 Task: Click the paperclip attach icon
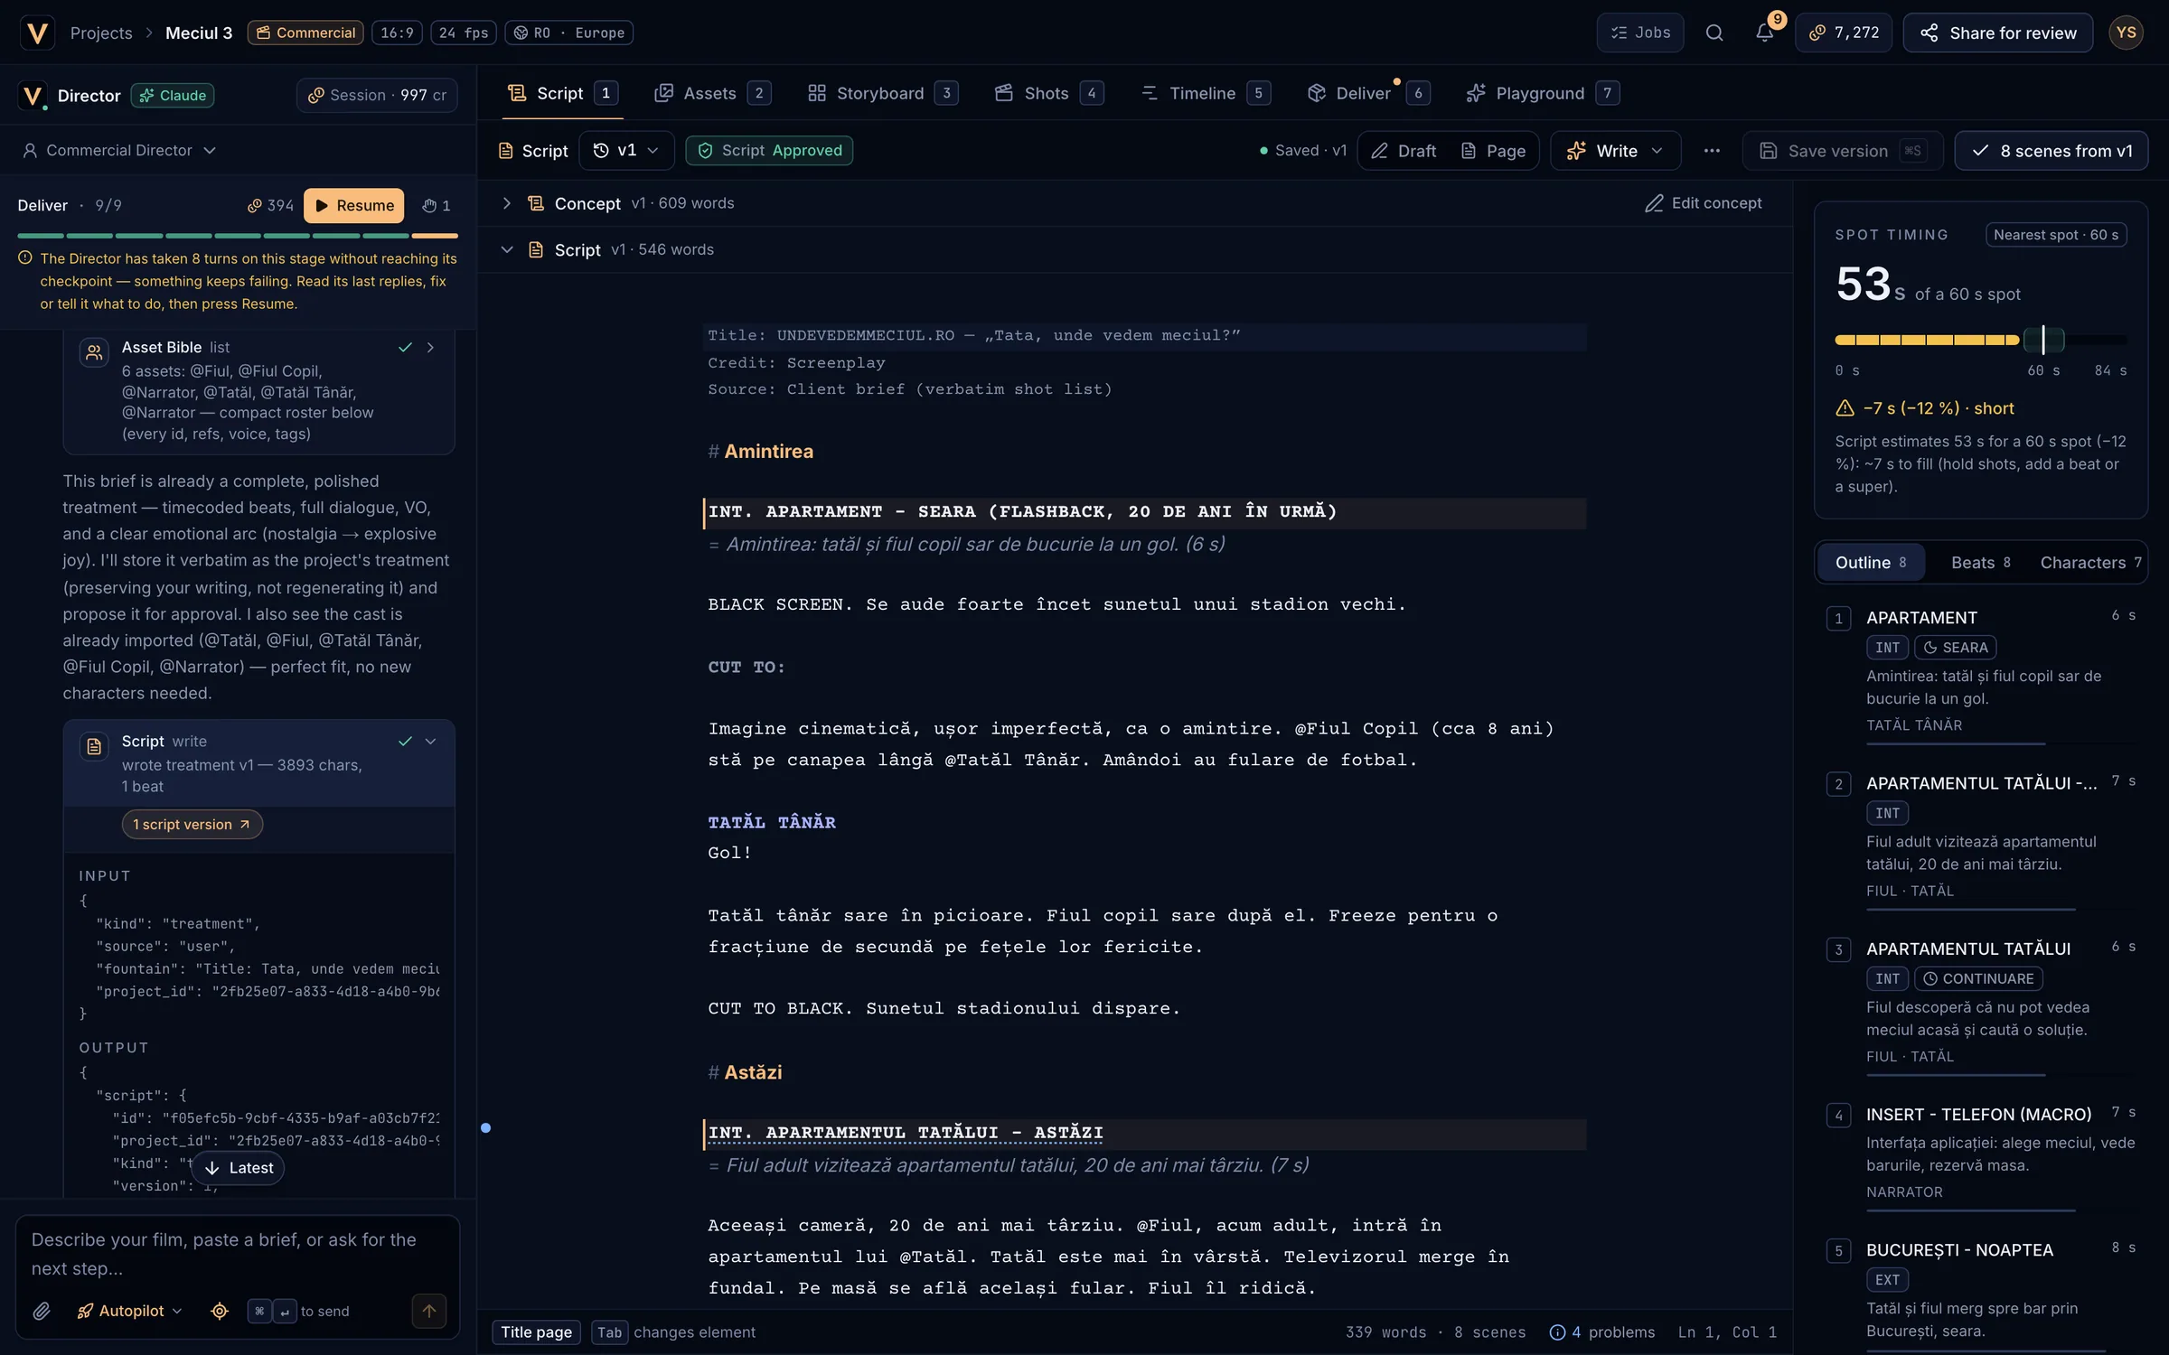[x=42, y=1311]
